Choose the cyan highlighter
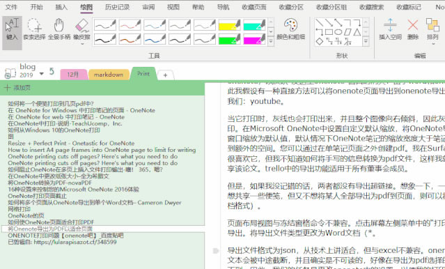The height and width of the screenshot is (269, 445). coord(255,25)
